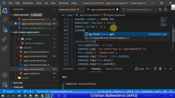Select app.component.html under Open Editors
The image size is (175, 98).
pyautogui.click(x=34, y=19)
